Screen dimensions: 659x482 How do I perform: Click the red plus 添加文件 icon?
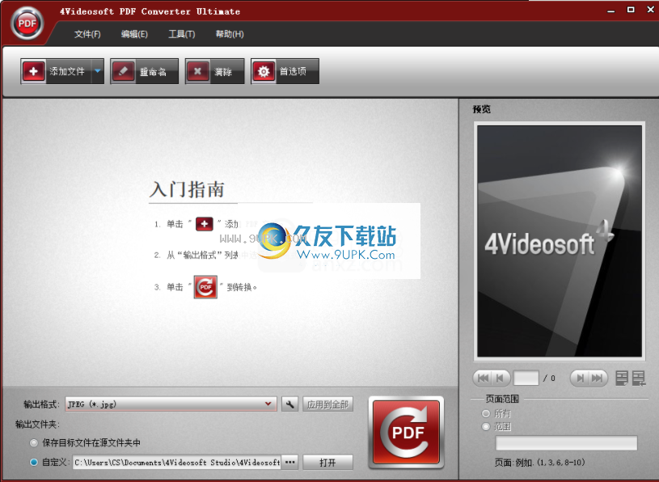tap(34, 71)
